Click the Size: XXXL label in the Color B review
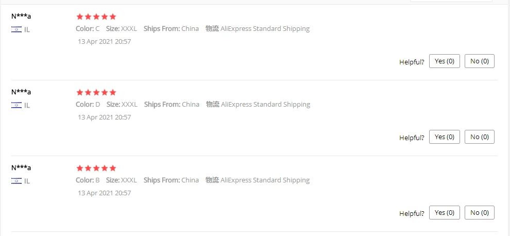 point(122,180)
